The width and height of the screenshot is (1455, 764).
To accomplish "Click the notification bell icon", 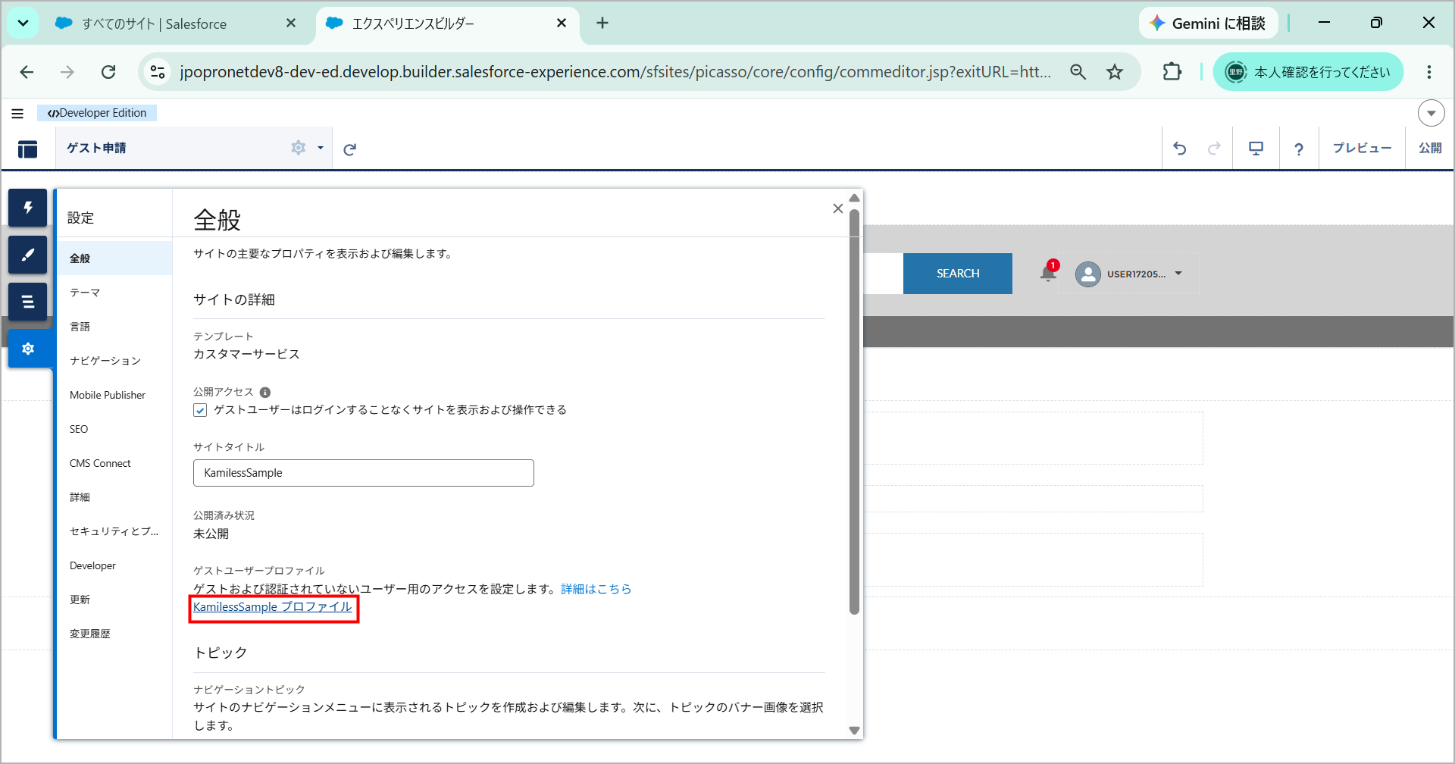I will click(1048, 273).
